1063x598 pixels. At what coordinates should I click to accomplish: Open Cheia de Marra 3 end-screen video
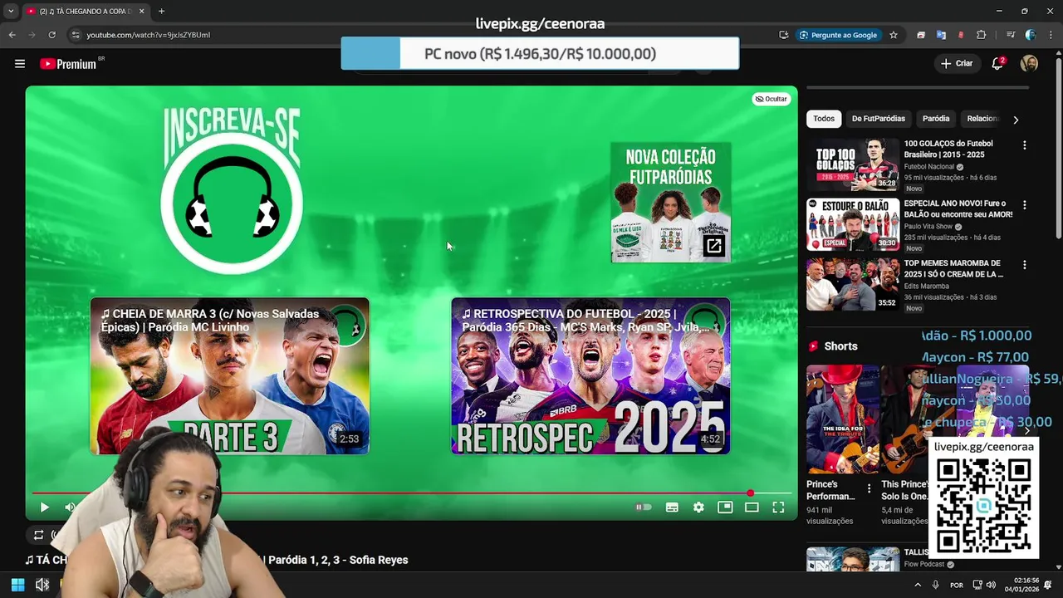click(230, 375)
